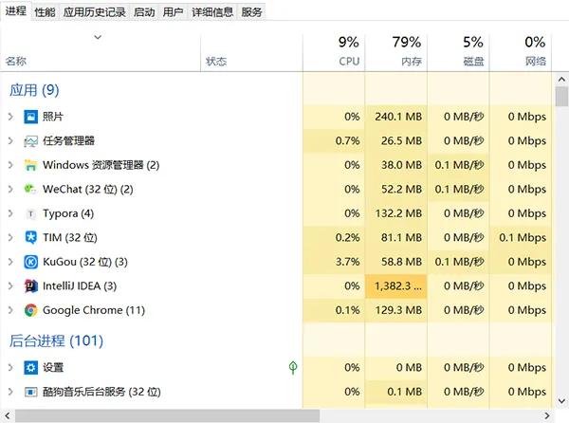
Task: Sort by the CPU column header
Action: point(334,53)
